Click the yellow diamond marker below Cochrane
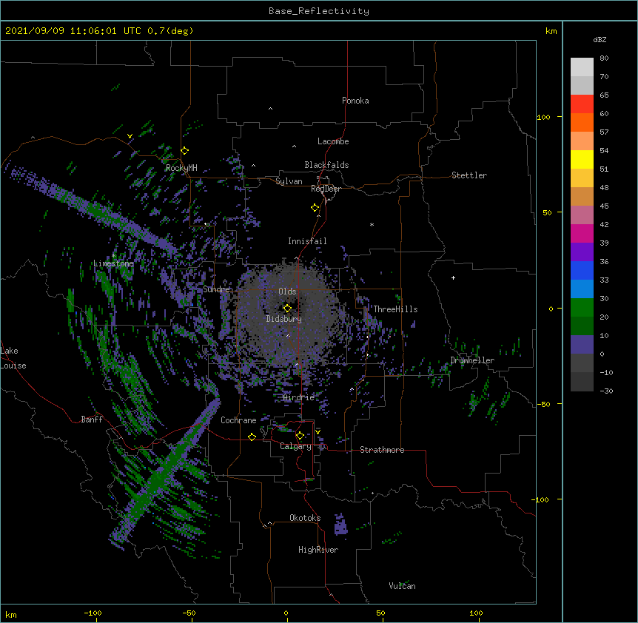Image resolution: width=638 pixels, height=623 pixels. [x=252, y=437]
